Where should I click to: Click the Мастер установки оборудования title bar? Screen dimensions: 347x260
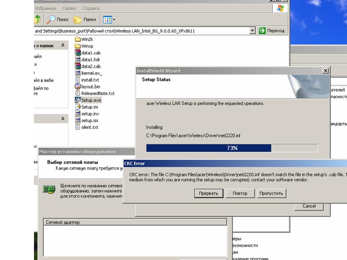click(x=86, y=151)
